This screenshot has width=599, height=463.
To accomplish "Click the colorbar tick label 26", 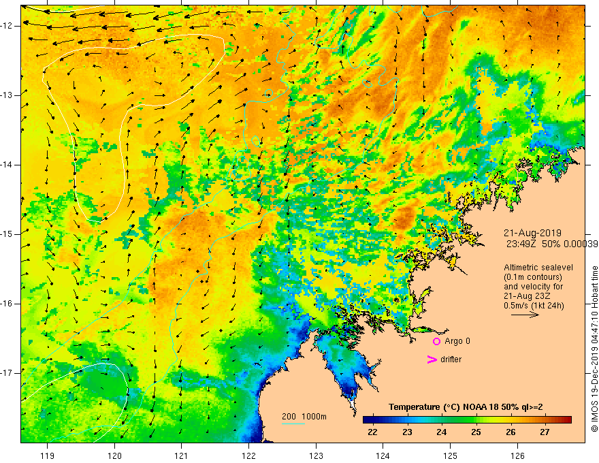I will [511, 432].
